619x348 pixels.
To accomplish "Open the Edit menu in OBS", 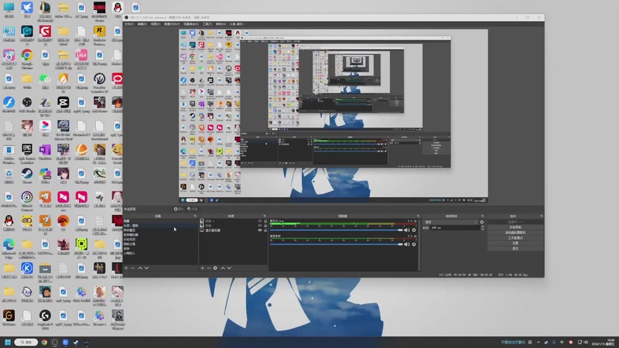I will 142,24.
